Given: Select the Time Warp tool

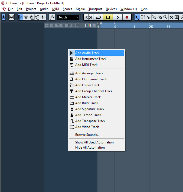Looking at the screenshot, I should [x=177, y=17].
